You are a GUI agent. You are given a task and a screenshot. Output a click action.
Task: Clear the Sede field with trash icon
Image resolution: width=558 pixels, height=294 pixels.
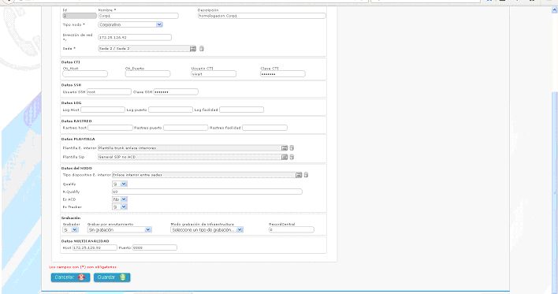(x=202, y=48)
